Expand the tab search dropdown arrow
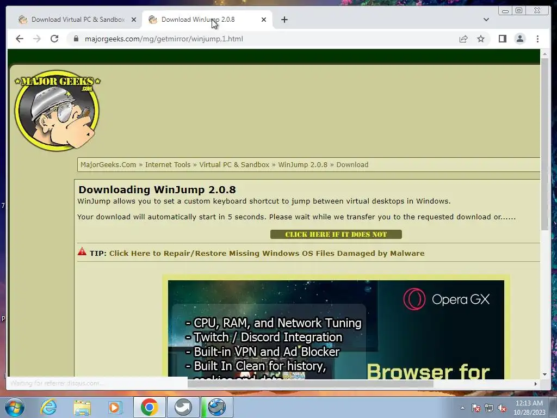Viewport: 557px width, 418px height. point(486,20)
